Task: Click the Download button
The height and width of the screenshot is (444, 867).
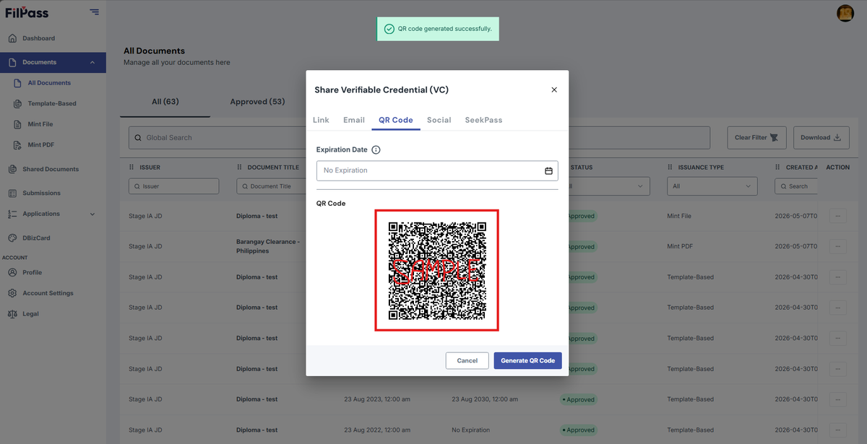Action: click(x=821, y=137)
